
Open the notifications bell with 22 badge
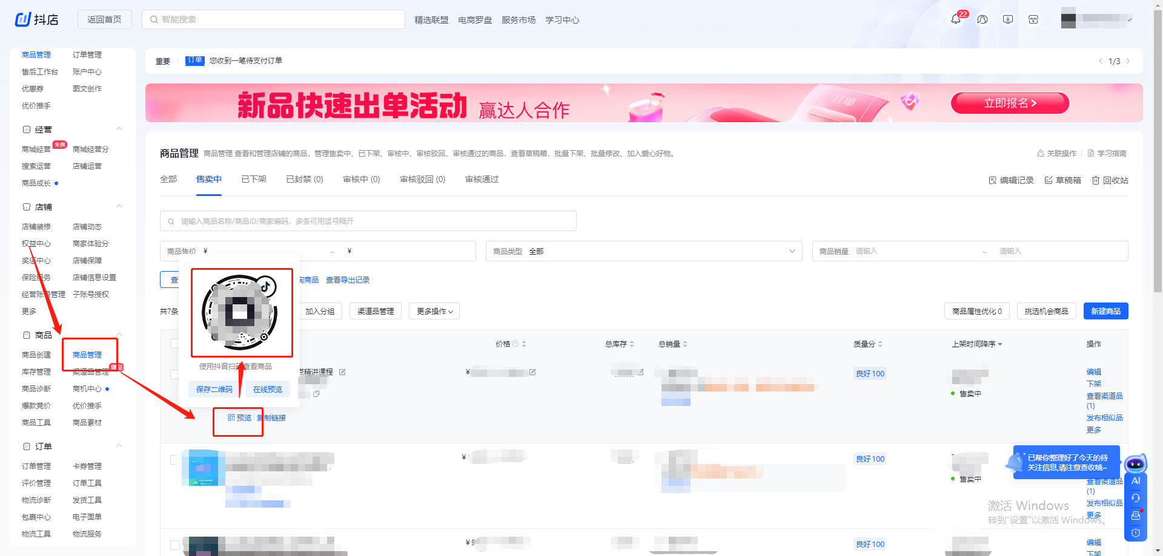point(956,19)
